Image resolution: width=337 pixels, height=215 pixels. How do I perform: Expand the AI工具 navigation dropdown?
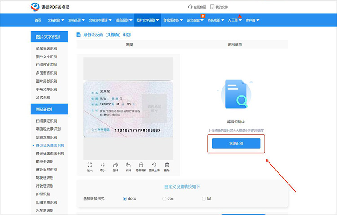click(235, 20)
